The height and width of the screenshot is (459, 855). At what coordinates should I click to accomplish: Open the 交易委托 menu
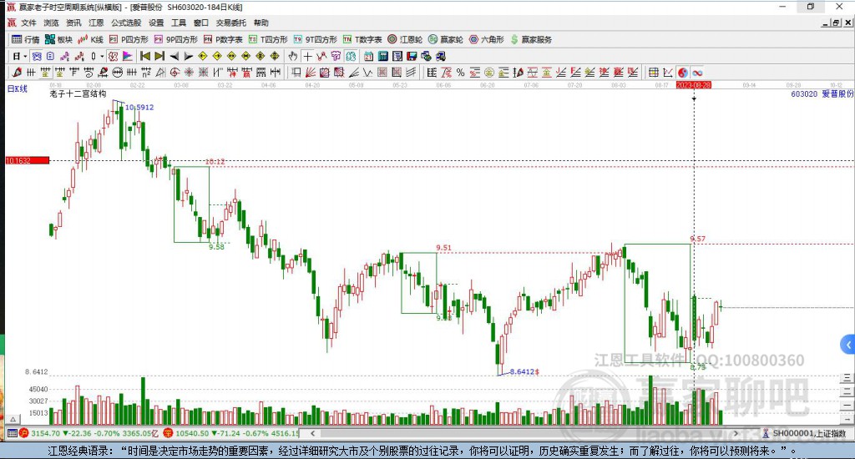(x=230, y=23)
